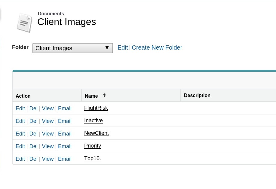This screenshot has width=276, height=189.
Task: Open the Priority document
Action: [93, 146]
